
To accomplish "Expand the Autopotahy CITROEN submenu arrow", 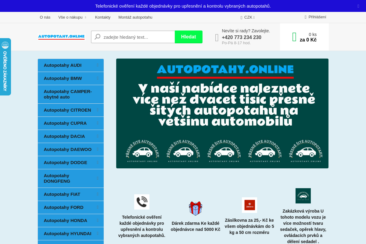I will point(98,110).
